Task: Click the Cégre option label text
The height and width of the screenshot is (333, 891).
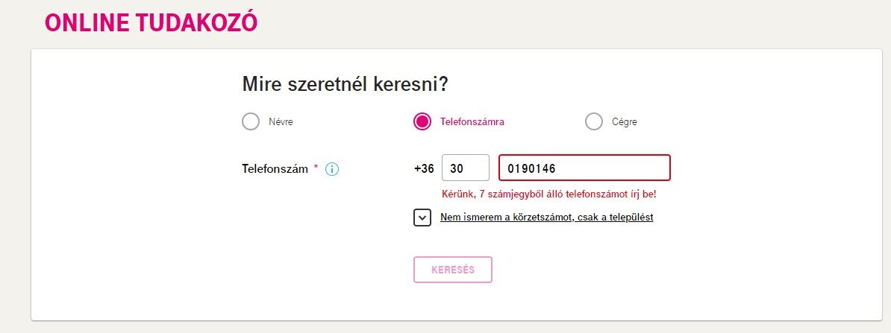Action: [x=625, y=121]
